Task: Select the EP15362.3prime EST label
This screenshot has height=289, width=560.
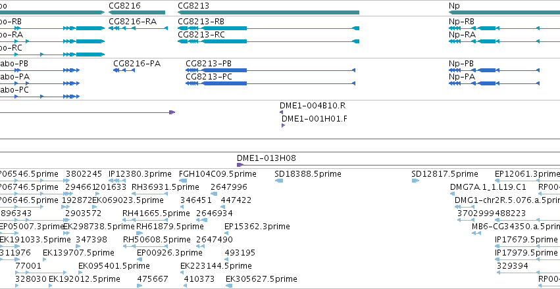Action: click(x=257, y=227)
